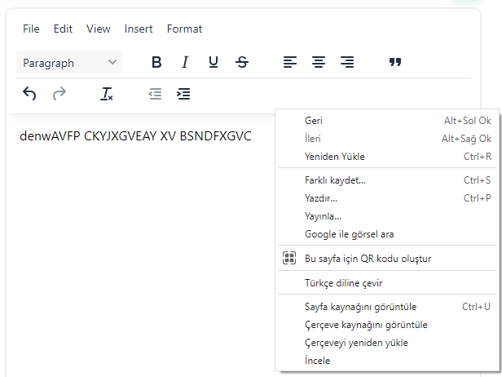Click the redo arrow icon
Screen dimensions: 502x377
pos(59,94)
